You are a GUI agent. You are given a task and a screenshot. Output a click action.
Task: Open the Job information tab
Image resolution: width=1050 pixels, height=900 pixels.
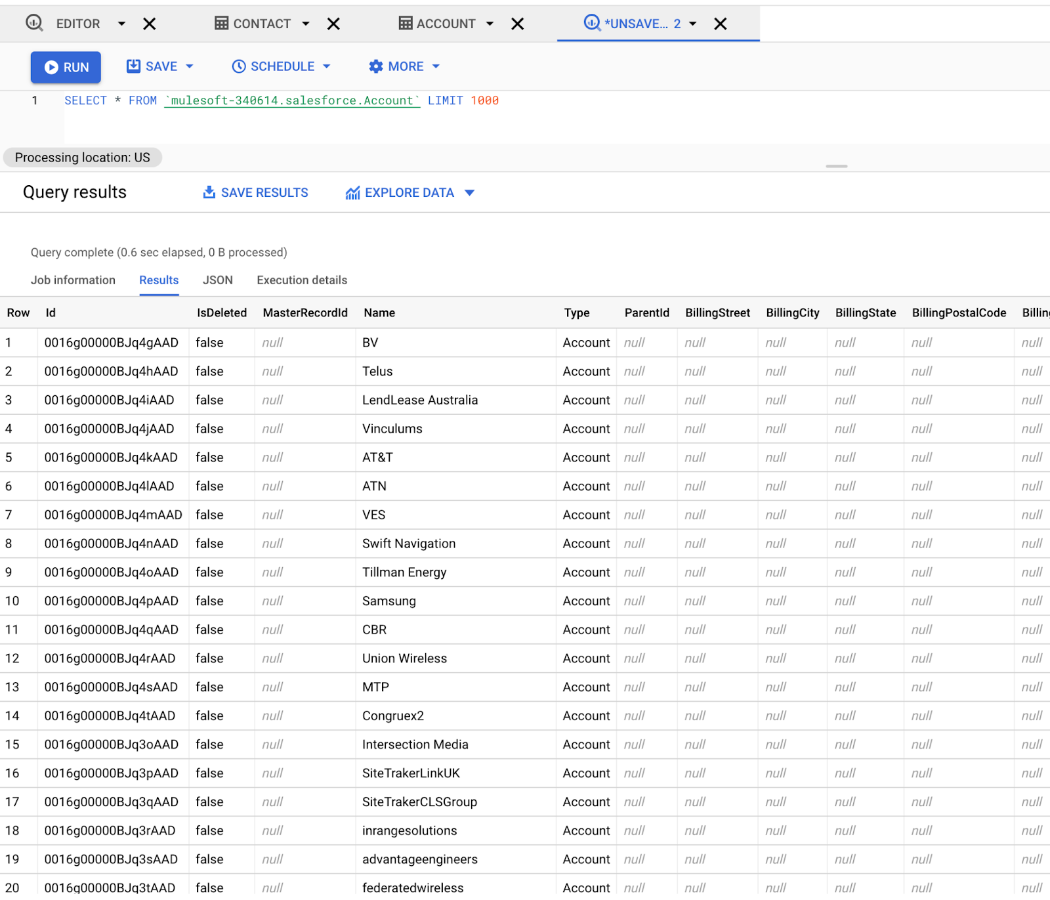(73, 280)
